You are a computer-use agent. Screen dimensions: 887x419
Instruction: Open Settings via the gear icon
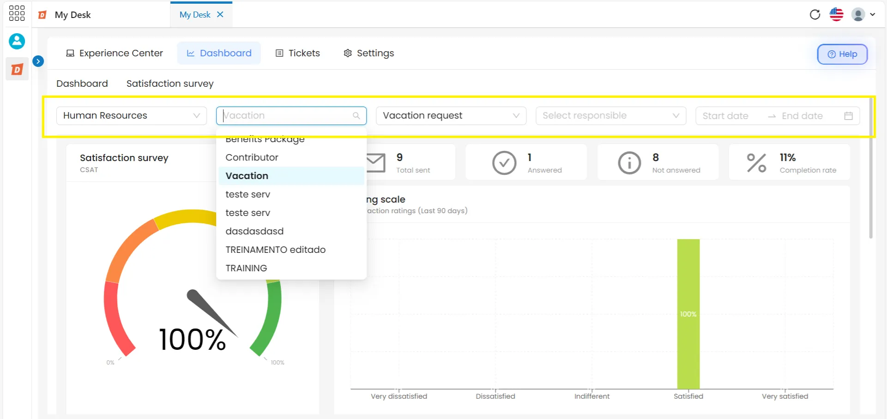tap(348, 53)
